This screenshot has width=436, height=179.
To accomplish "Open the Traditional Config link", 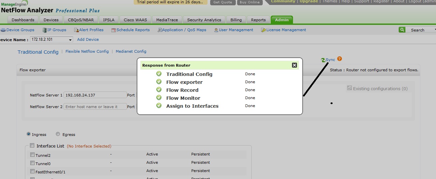I will point(38,52).
